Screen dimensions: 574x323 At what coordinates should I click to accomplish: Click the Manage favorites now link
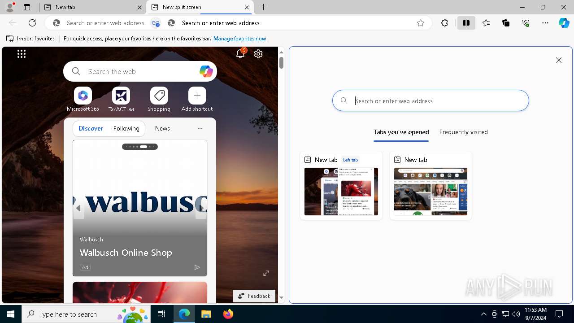coord(239,39)
